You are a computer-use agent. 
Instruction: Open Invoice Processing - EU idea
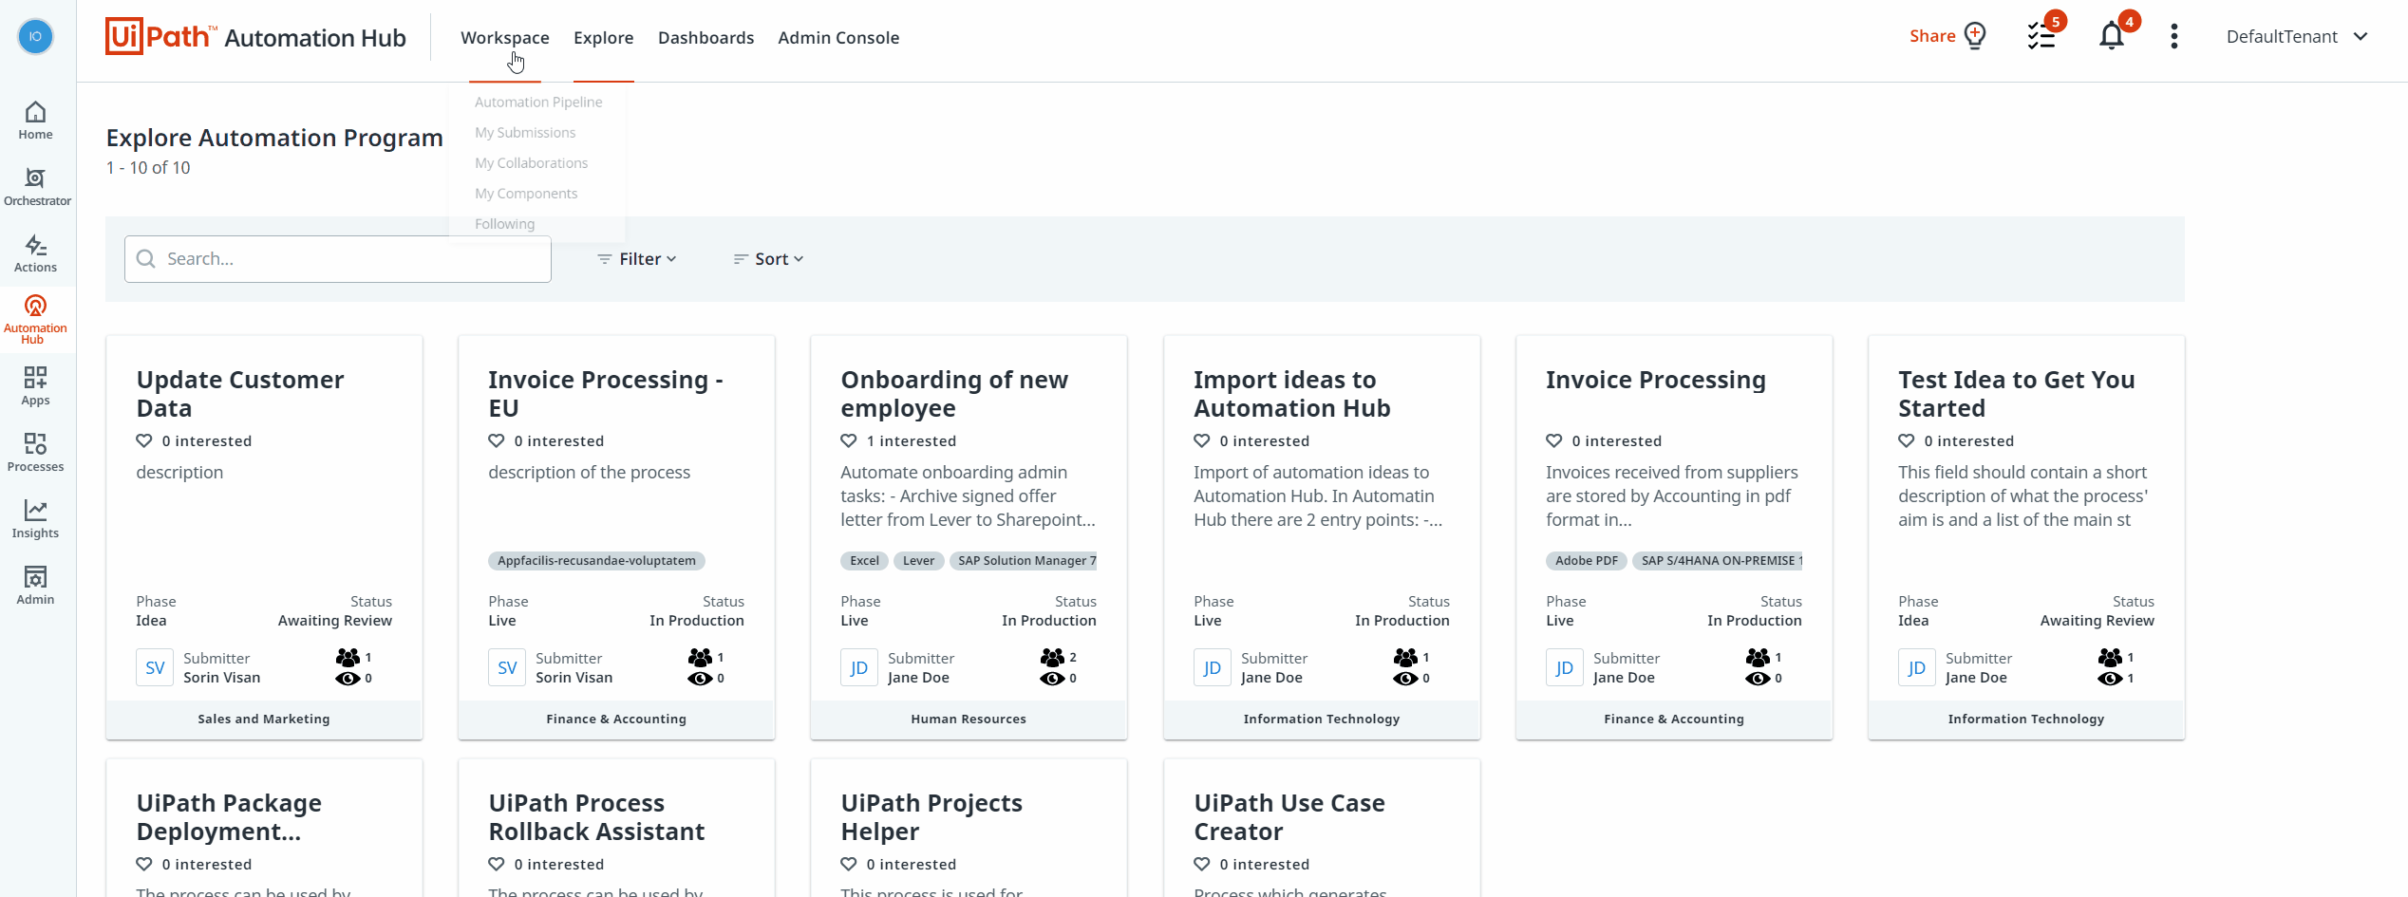pyautogui.click(x=606, y=394)
